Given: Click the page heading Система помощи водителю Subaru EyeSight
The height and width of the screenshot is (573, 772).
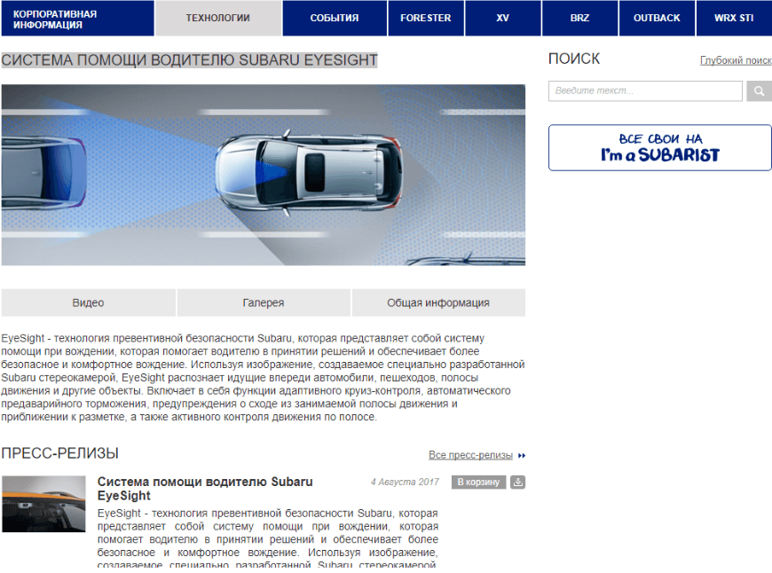Looking at the screenshot, I should pos(190,60).
